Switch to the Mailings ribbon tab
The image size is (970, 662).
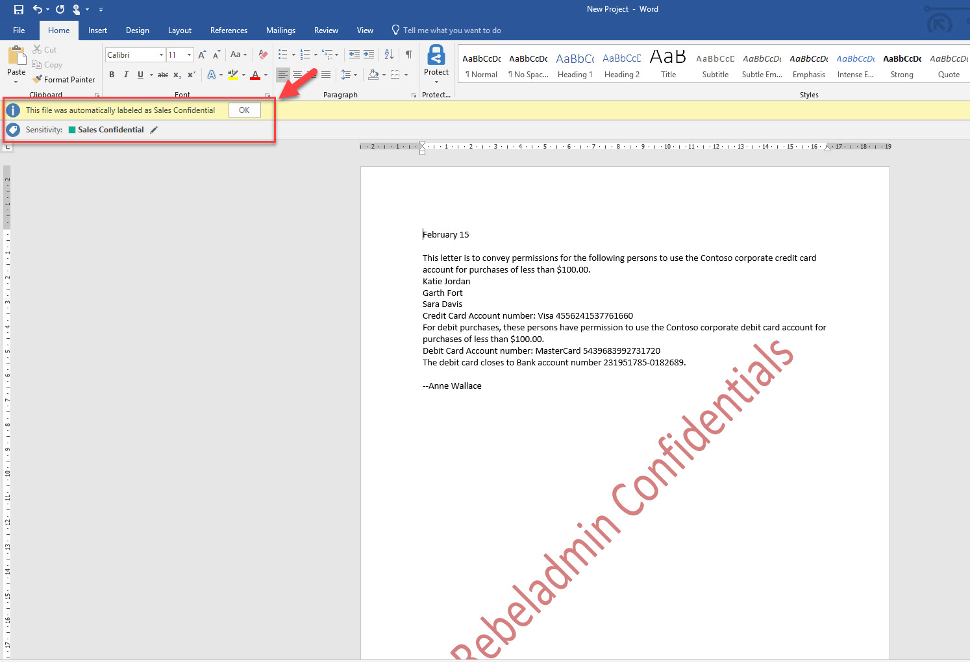(x=280, y=30)
